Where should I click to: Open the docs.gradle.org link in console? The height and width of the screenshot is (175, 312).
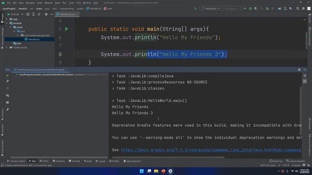coord(211,150)
